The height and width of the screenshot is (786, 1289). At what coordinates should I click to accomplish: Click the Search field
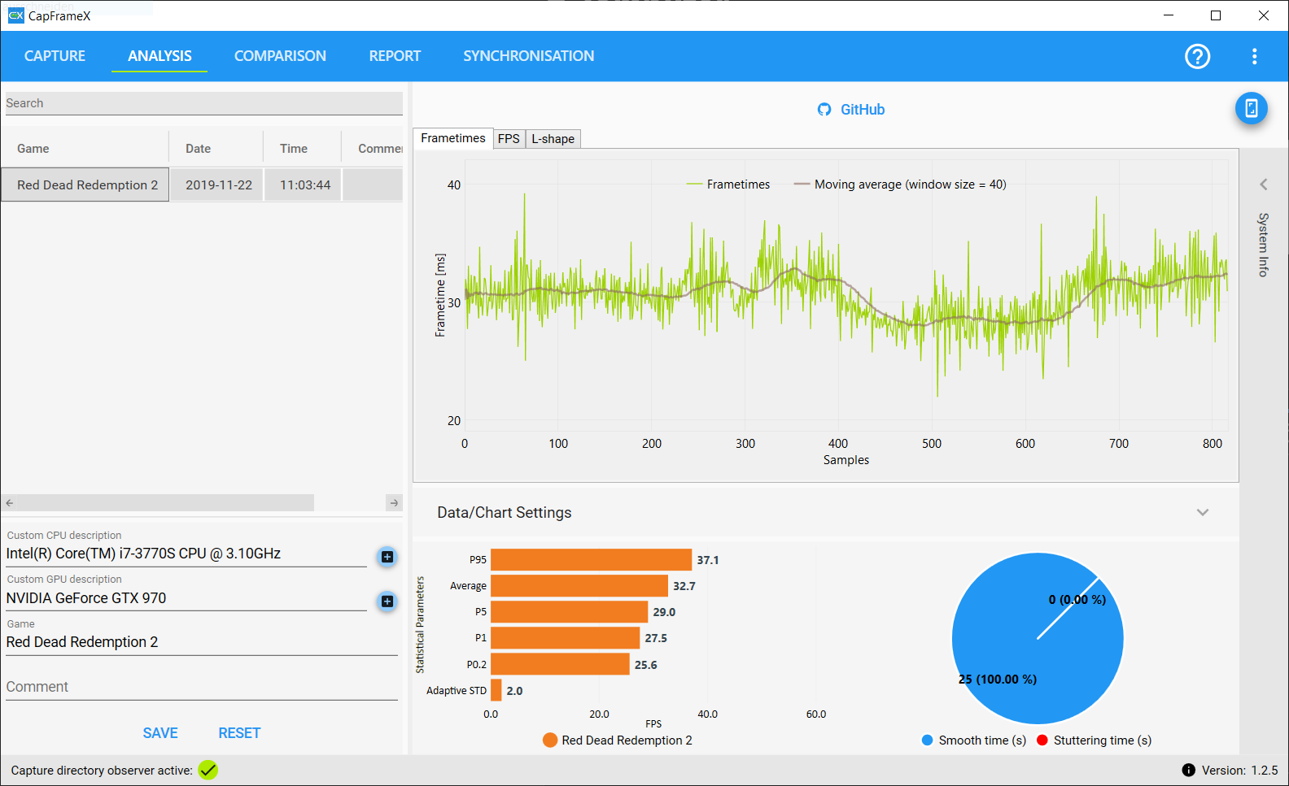(203, 103)
